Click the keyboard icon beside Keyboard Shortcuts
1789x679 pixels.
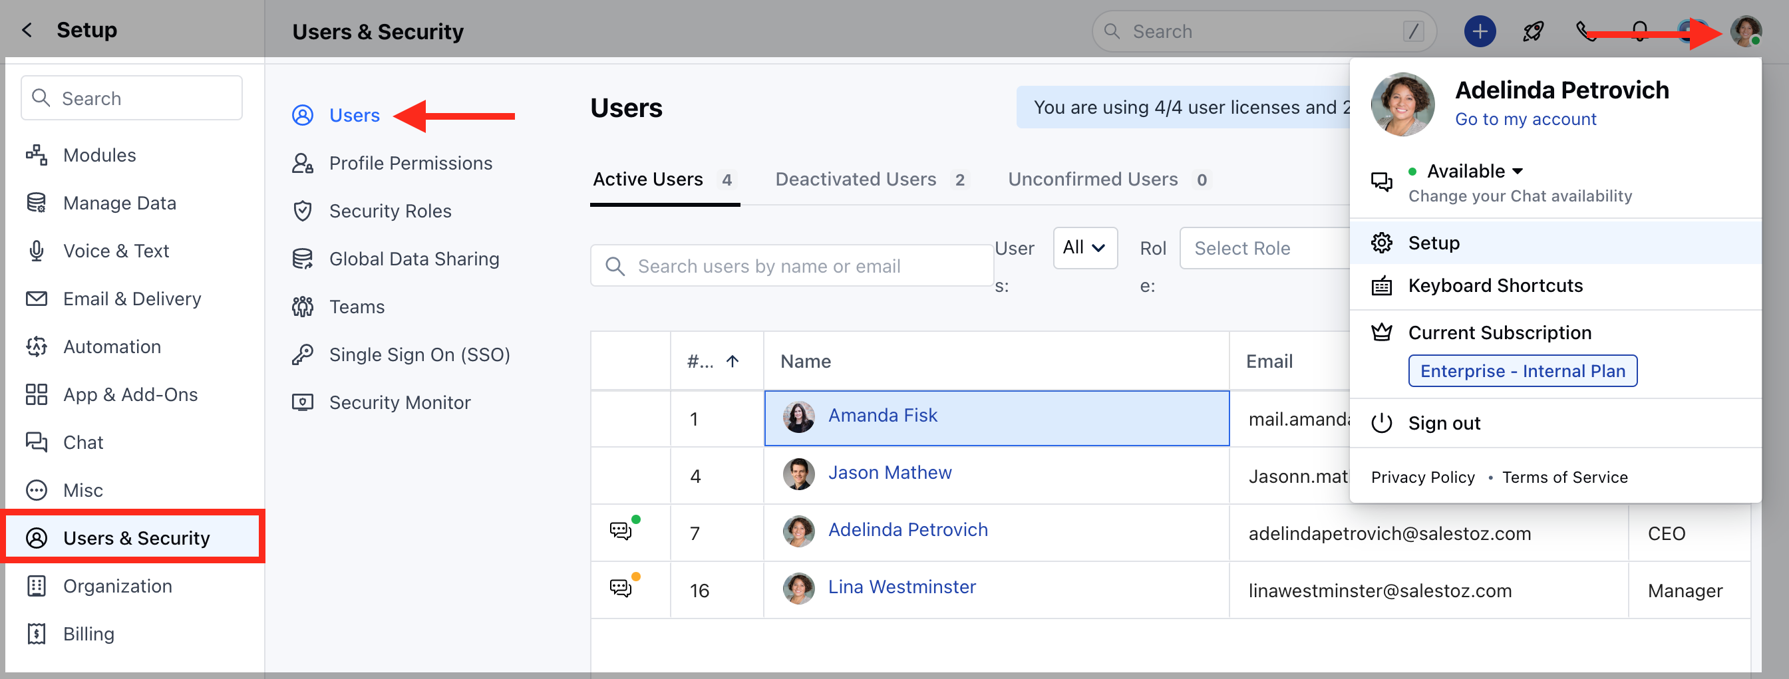(x=1381, y=286)
